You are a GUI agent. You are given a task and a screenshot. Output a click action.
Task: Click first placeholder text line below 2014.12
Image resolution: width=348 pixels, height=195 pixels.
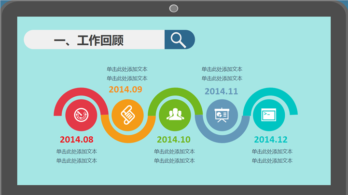(272, 152)
